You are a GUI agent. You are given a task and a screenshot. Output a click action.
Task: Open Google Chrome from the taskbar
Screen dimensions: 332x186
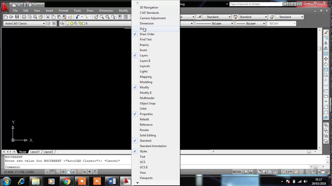[67, 181]
